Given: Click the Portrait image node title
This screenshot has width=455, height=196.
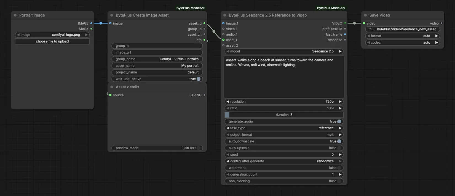Looking at the screenshot, I should click(32, 15).
